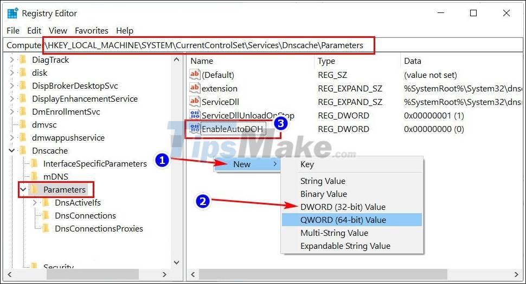Expand the dmwappushservice node
This screenshot has width=526, height=284.
[12, 137]
